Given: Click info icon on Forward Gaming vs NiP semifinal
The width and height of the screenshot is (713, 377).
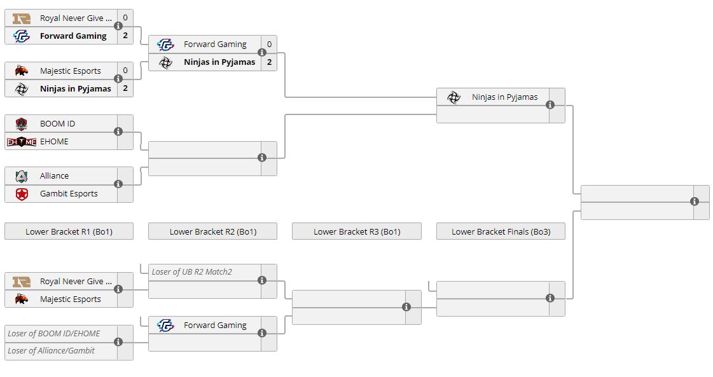Looking at the screenshot, I should point(262,53).
